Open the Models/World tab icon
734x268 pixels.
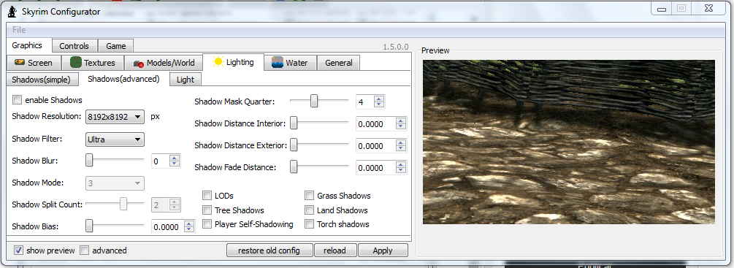point(138,63)
